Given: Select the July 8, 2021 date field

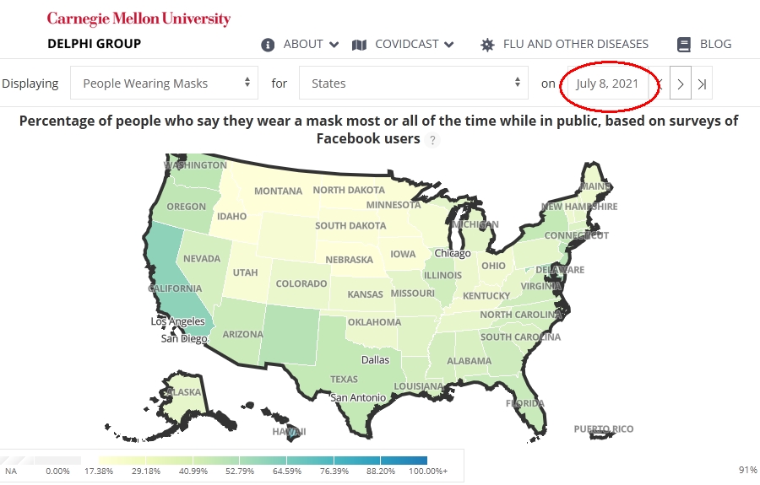Looking at the screenshot, I should (x=607, y=84).
